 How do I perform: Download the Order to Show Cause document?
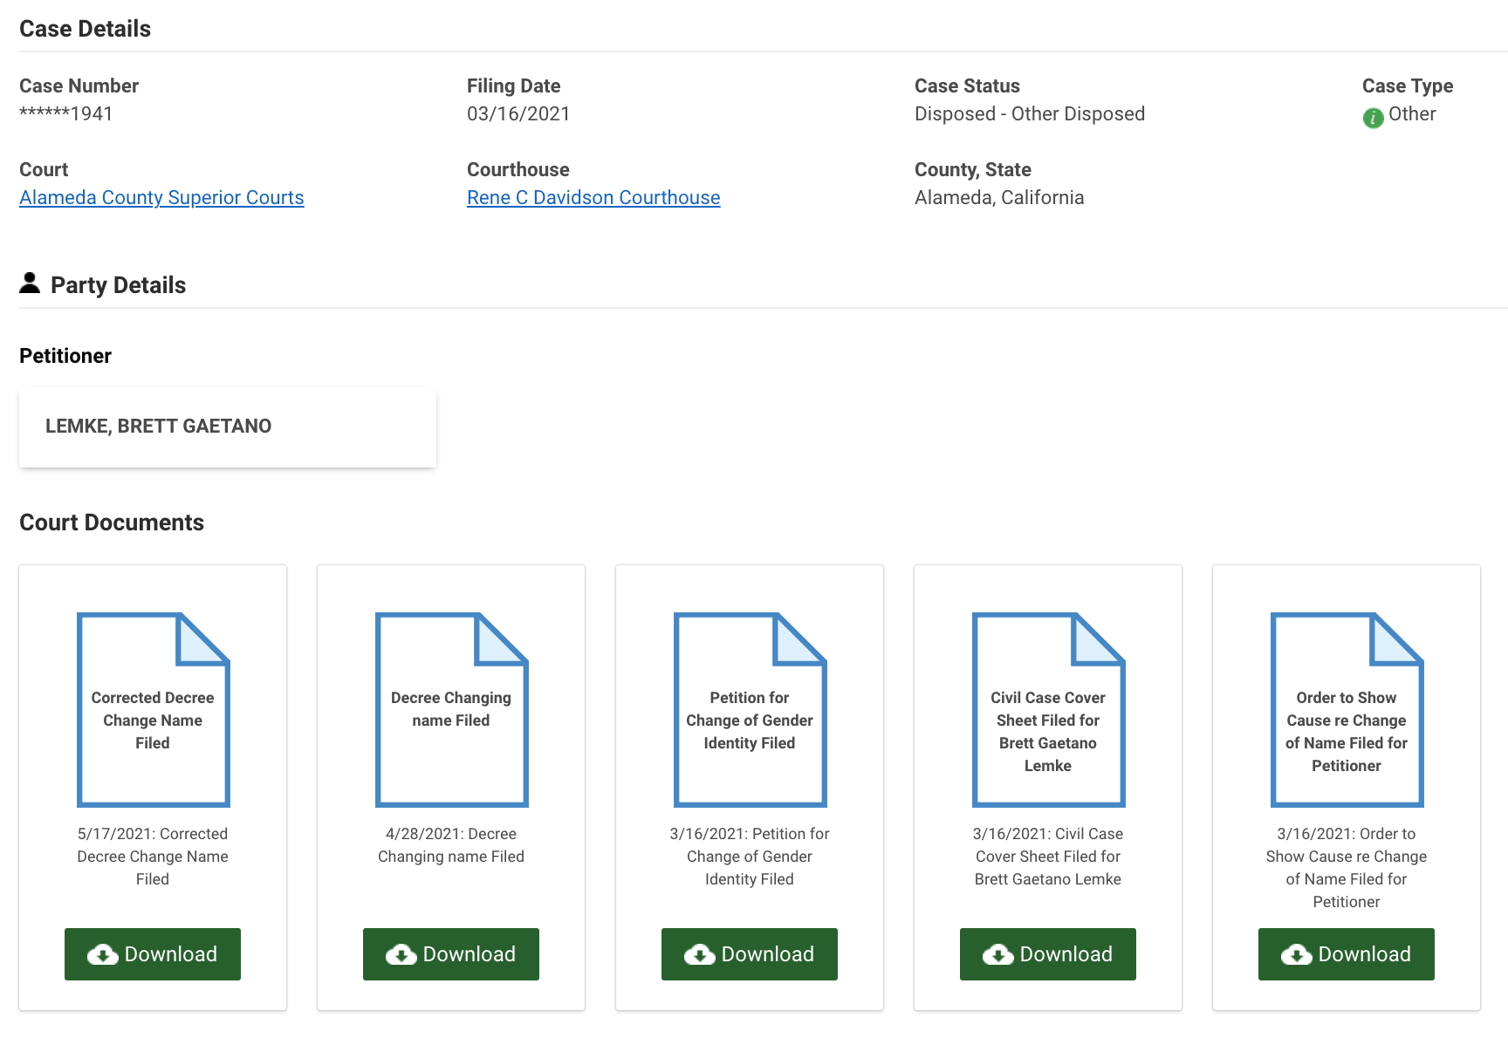click(x=1347, y=954)
